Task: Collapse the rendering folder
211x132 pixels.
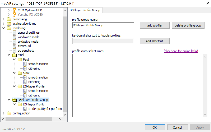Action: coord(4,28)
